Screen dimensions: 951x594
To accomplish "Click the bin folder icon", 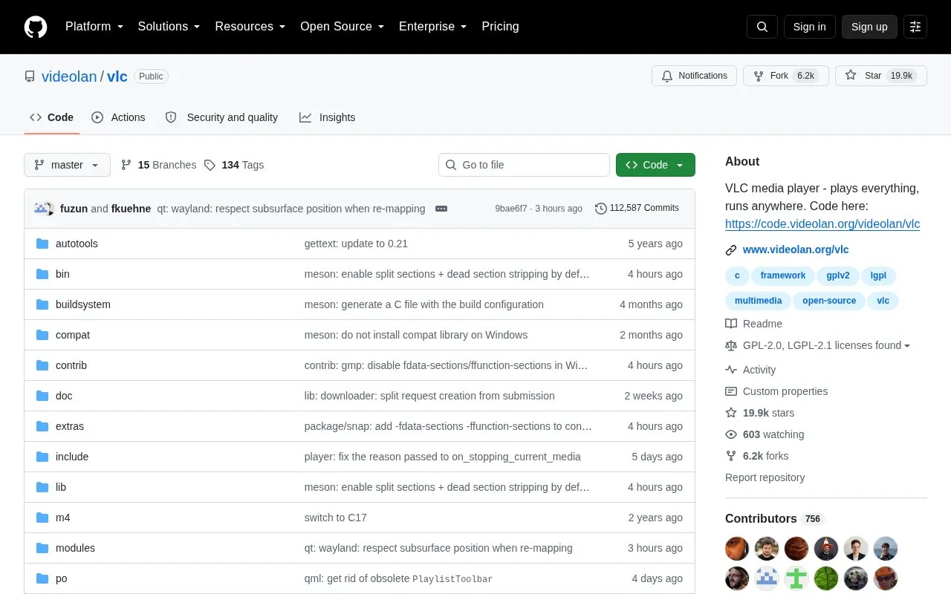I will 42,274.
